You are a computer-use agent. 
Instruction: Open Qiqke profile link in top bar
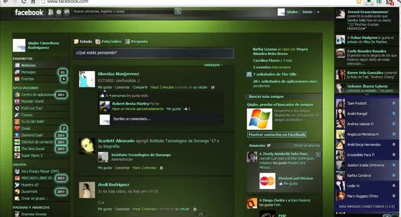click(x=292, y=12)
